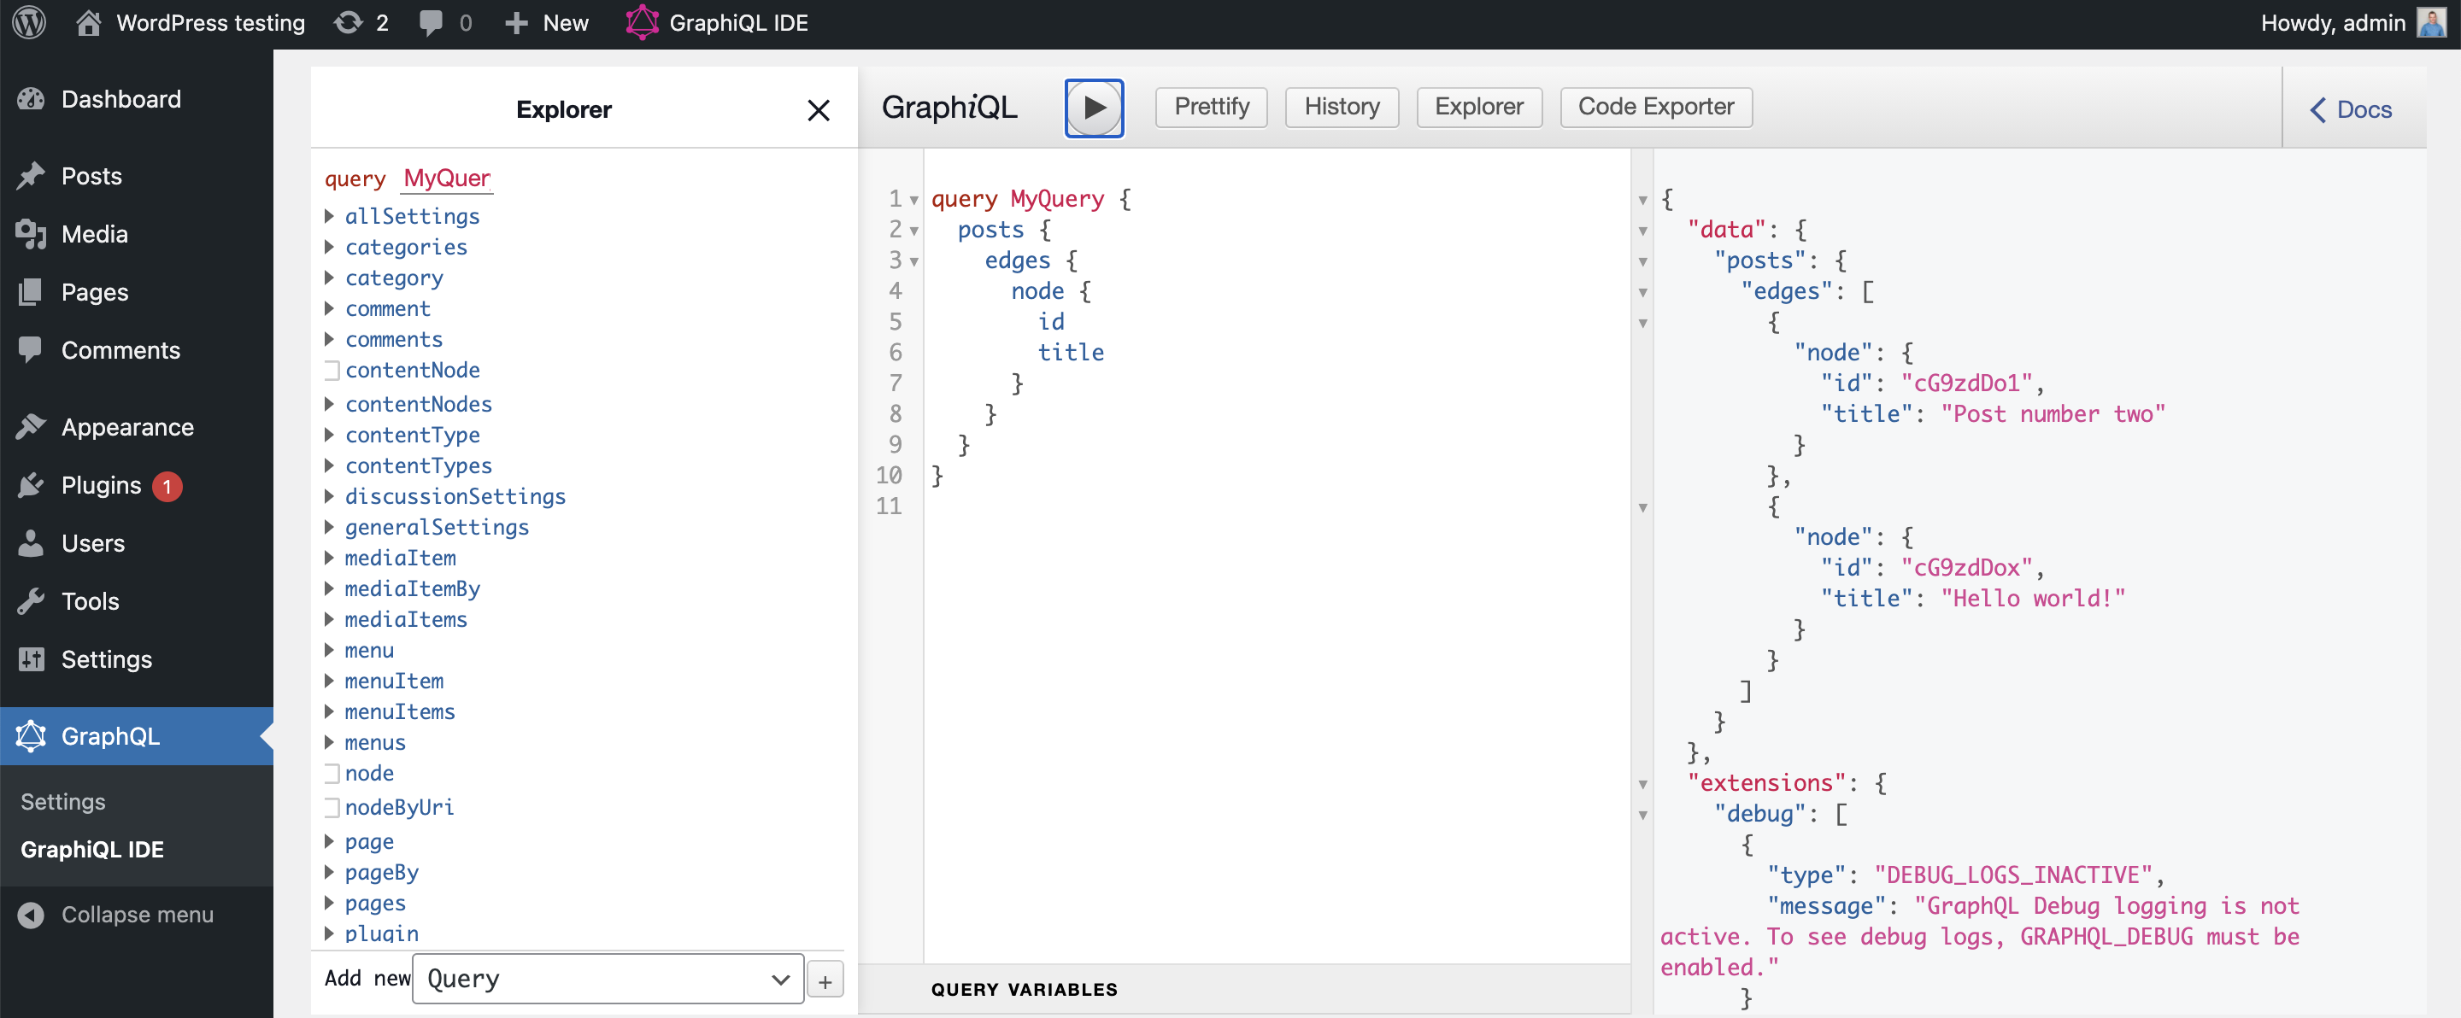The image size is (2461, 1018).
Task: Click the Media icon in the sidebar
Action: (31, 234)
